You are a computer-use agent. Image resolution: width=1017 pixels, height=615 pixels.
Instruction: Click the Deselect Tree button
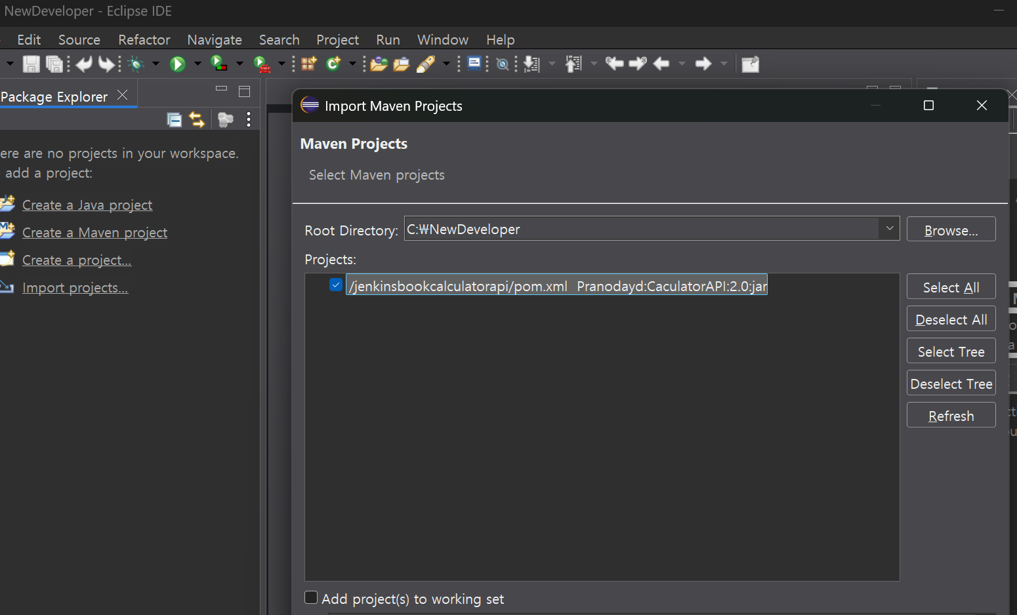click(x=951, y=384)
